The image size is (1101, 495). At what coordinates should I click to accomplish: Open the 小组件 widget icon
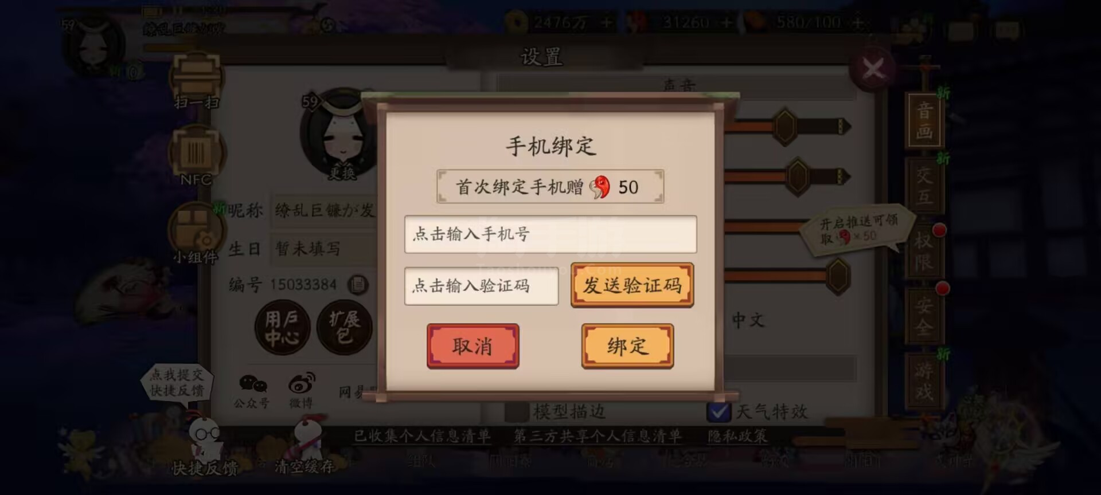(x=196, y=233)
